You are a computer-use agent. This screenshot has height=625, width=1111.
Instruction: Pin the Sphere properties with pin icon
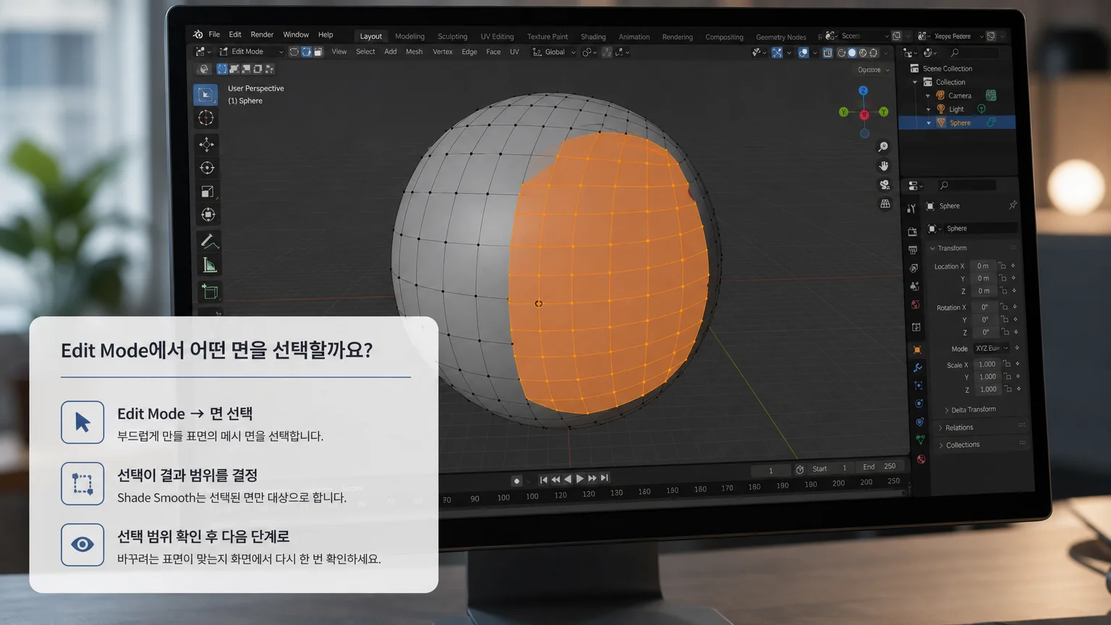(x=1013, y=205)
